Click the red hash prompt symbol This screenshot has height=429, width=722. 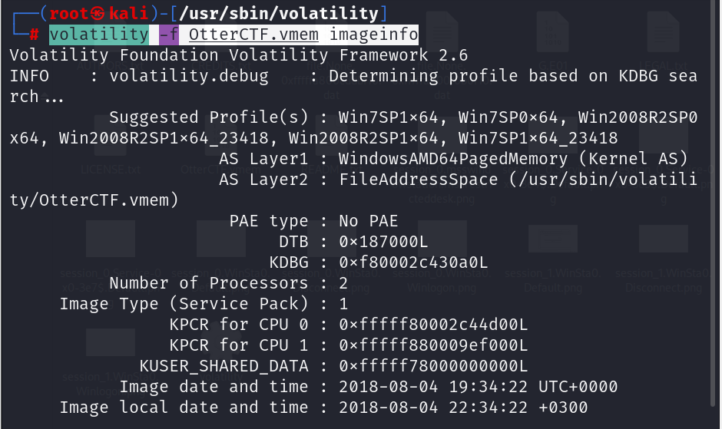pos(34,35)
